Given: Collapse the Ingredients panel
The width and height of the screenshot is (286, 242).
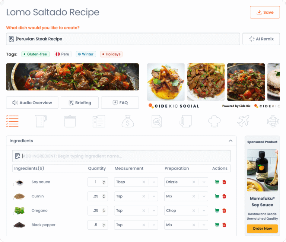Looking at the screenshot, I should tap(231, 141).
